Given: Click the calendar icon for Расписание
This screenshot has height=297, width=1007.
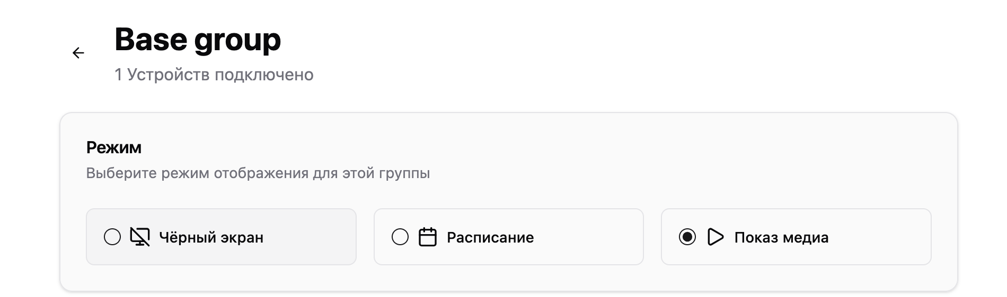Looking at the screenshot, I should pyautogui.click(x=427, y=237).
